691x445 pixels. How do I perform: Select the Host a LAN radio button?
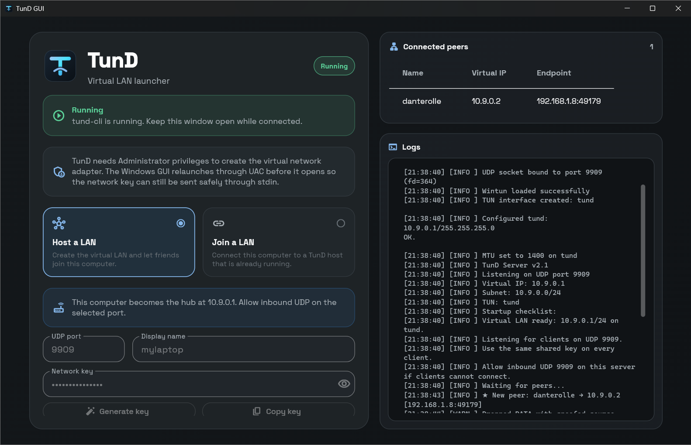[x=180, y=223]
